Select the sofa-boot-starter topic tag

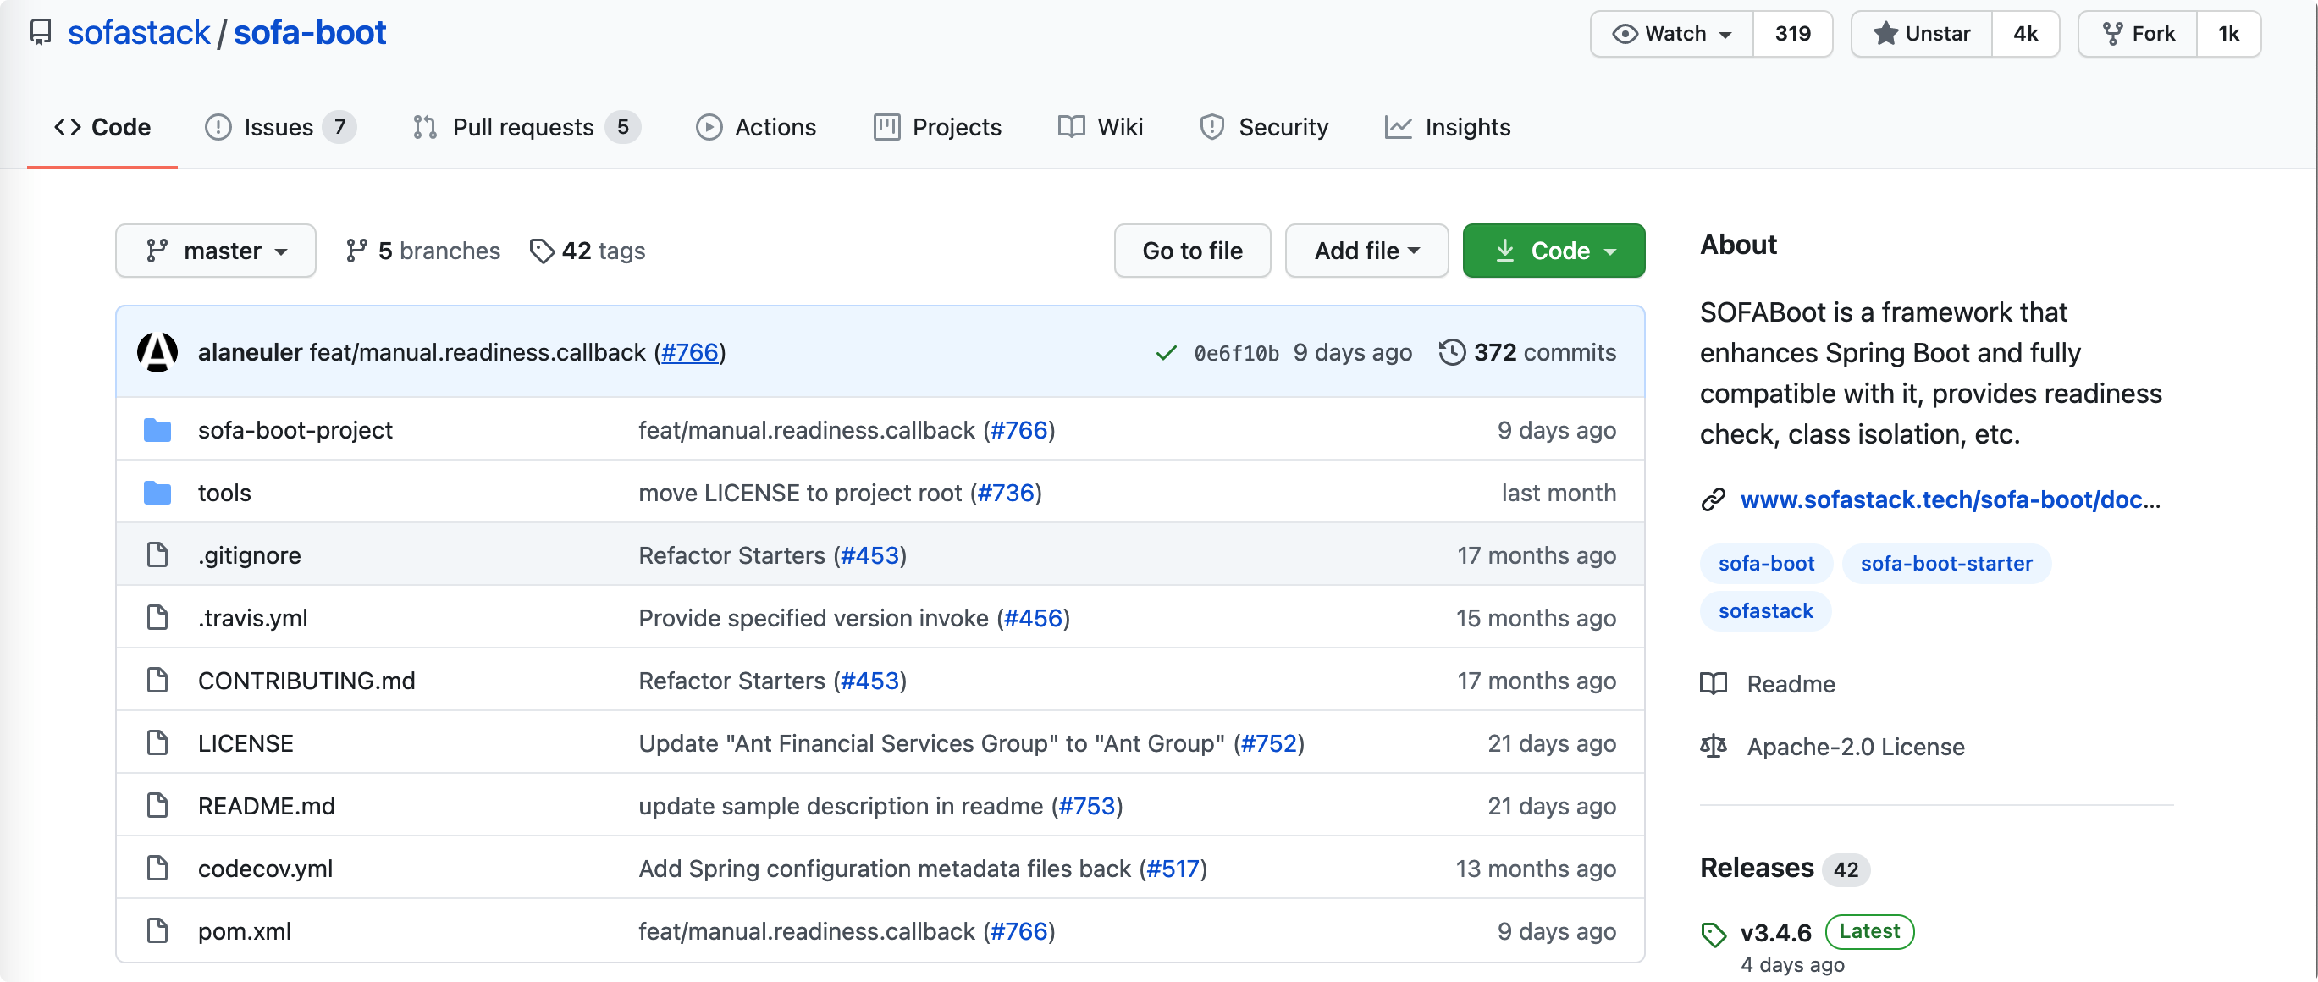(1945, 564)
